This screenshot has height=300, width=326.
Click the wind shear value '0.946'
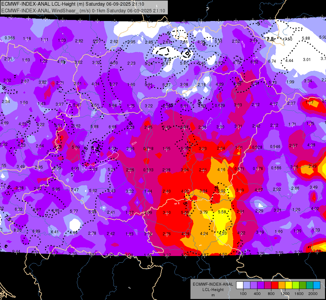click(275, 147)
